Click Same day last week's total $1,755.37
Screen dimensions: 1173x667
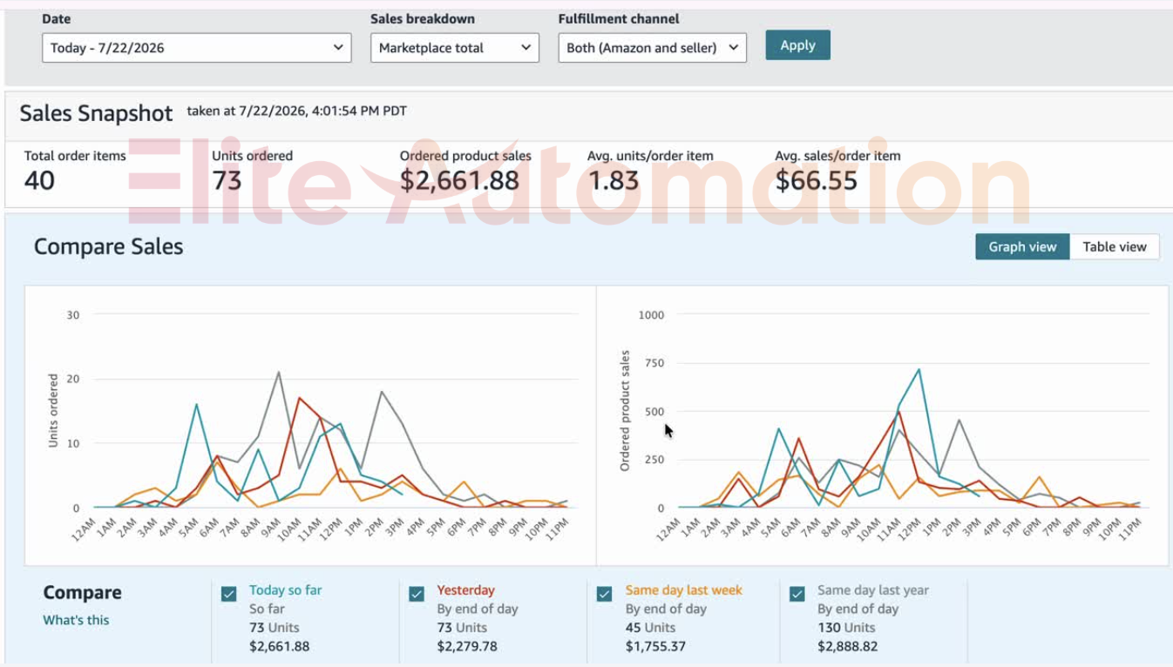point(655,646)
